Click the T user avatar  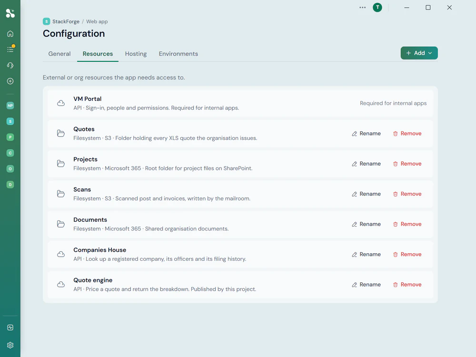(x=377, y=8)
